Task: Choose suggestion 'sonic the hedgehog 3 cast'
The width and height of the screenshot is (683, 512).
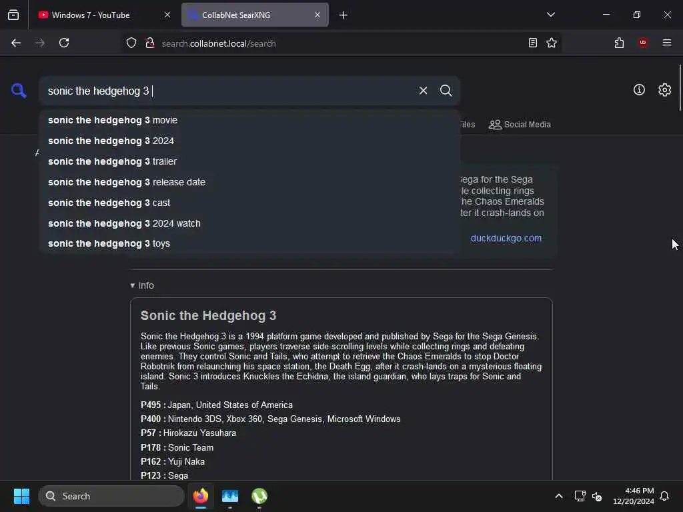Action: click(x=249, y=203)
